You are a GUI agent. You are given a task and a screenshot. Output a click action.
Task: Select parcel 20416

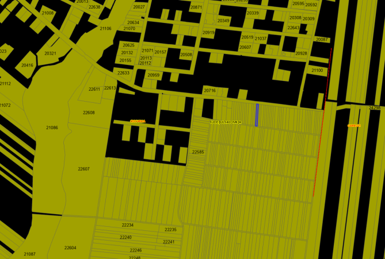(28, 65)
